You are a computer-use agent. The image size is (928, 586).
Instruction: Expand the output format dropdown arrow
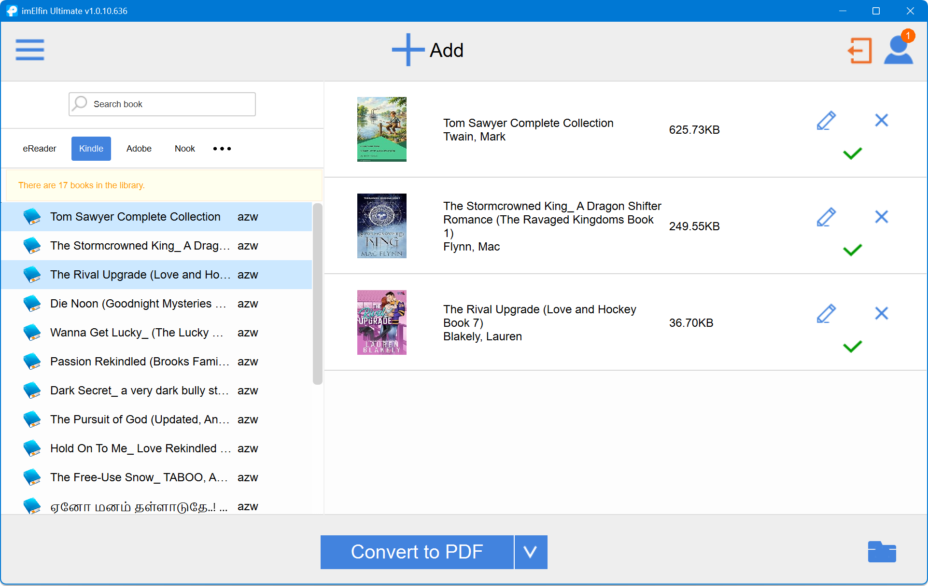click(x=531, y=552)
